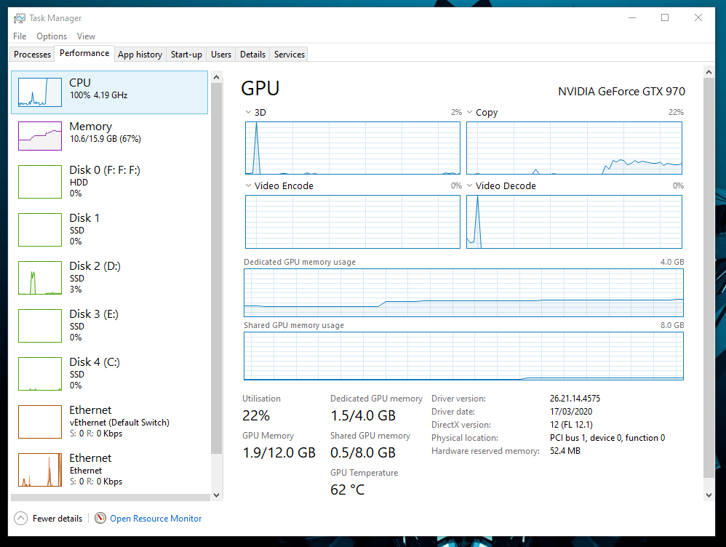Select the CPU usage graph thumbnail

click(39, 92)
